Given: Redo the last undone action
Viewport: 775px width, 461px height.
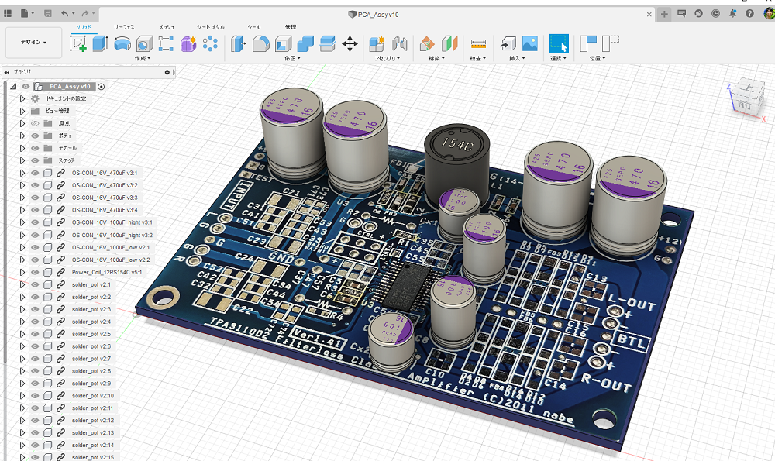Looking at the screenshot, I should [85, 13].
